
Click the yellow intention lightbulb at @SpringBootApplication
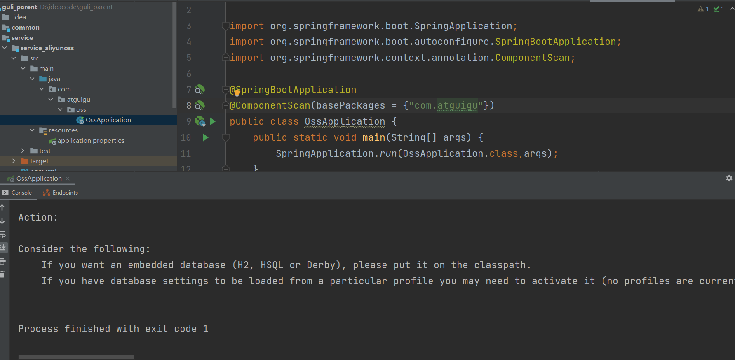tap(237, 93)
